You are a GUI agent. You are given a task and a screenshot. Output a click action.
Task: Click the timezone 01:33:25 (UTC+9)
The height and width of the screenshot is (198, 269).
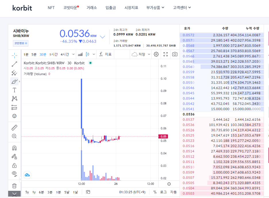[132, 192]
